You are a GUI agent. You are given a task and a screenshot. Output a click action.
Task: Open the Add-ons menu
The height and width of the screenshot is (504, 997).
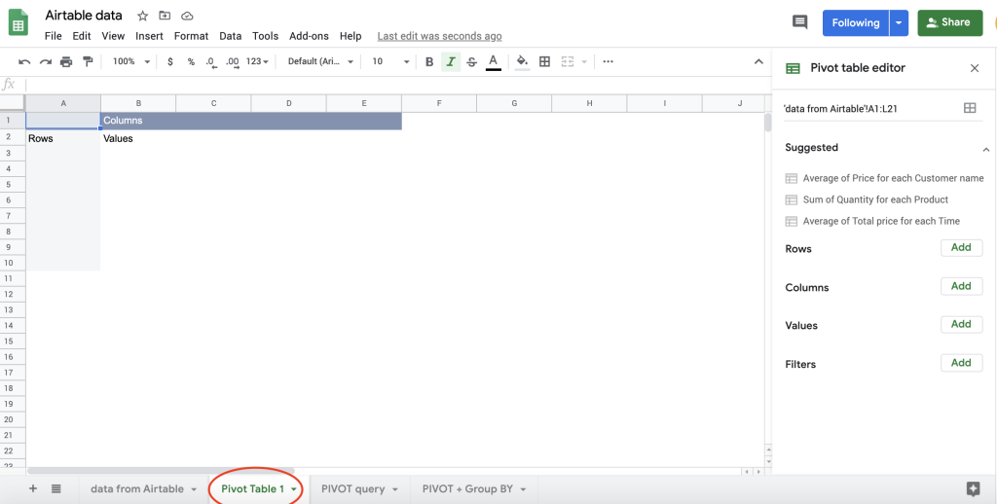coord(309,36)
